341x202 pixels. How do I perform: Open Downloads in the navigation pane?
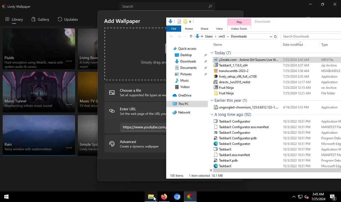[x=188, y=61]
